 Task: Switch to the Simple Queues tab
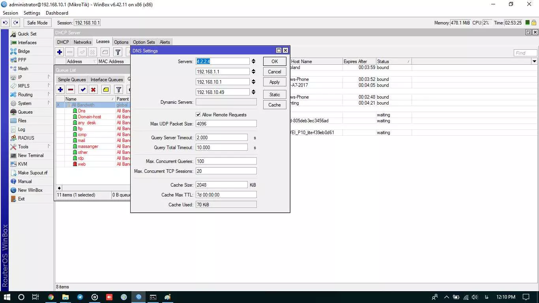coord(72,80)
